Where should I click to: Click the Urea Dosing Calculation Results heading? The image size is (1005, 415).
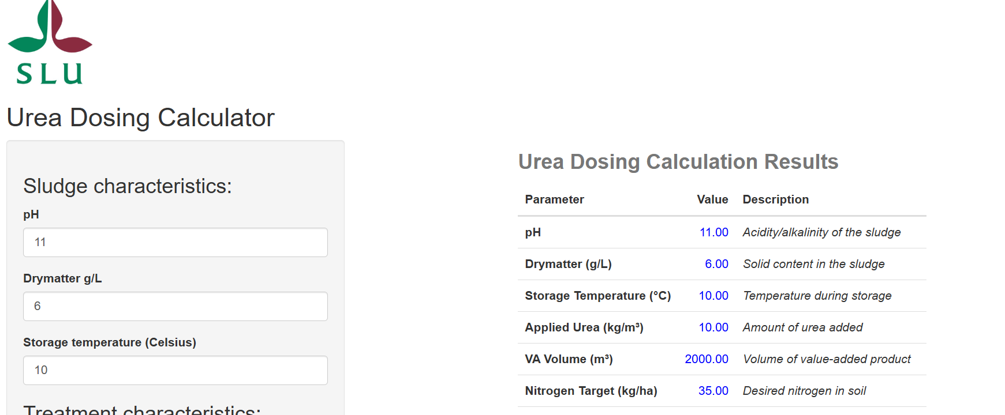click(678, 162)
